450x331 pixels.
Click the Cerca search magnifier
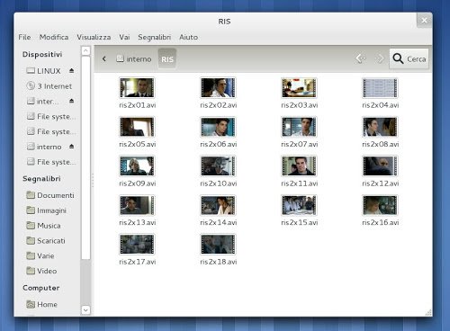pyautogui.click(x=398, y=58)
